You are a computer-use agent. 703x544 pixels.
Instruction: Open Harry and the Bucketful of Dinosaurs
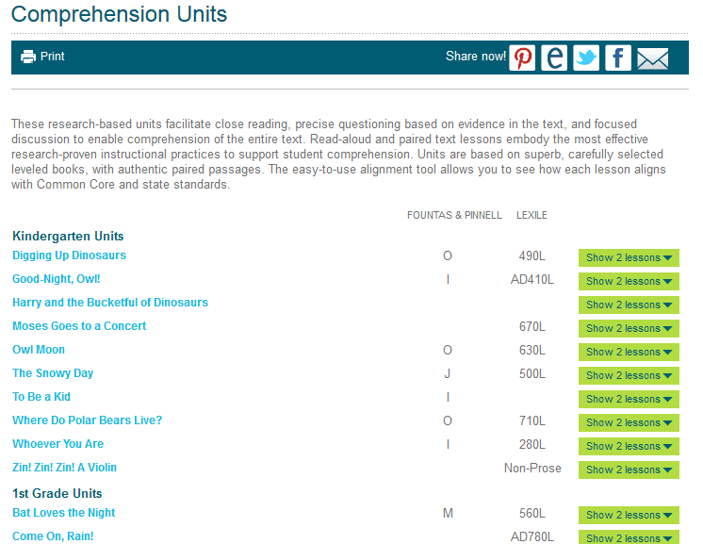point(110,303)
